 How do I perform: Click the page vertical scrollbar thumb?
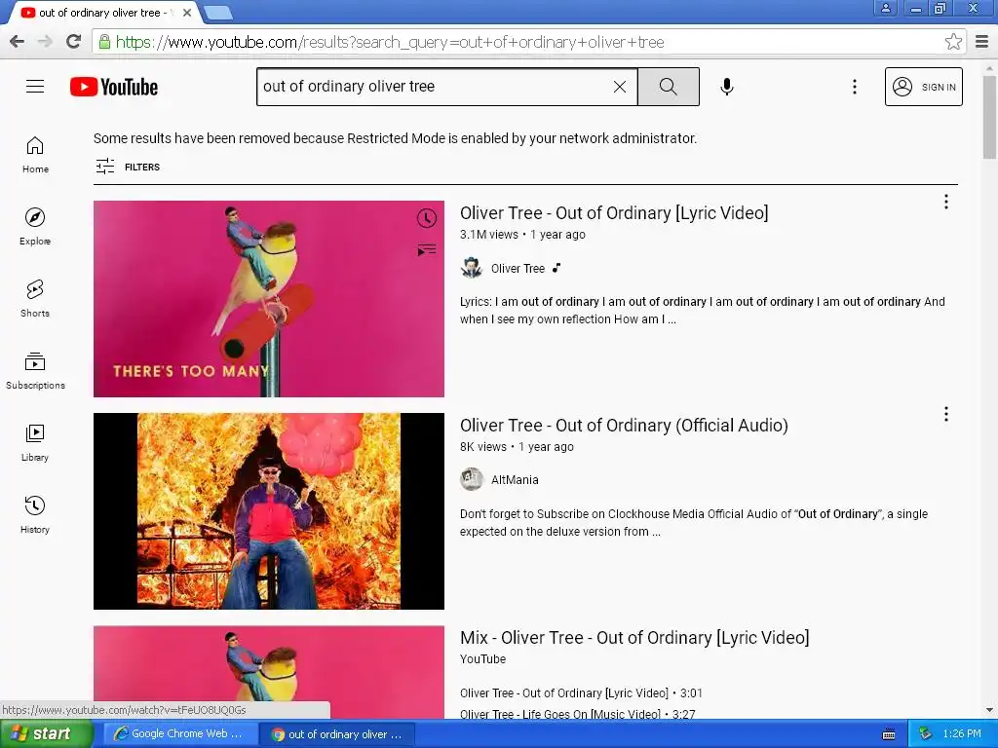pyautogui.click(x=989, y=118)
